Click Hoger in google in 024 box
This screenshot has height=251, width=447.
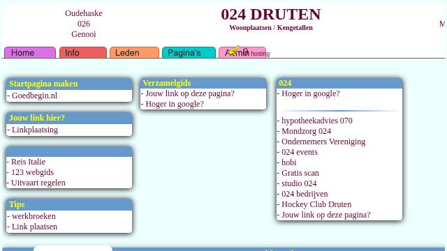pyautogui.click(x=310, y=93)
